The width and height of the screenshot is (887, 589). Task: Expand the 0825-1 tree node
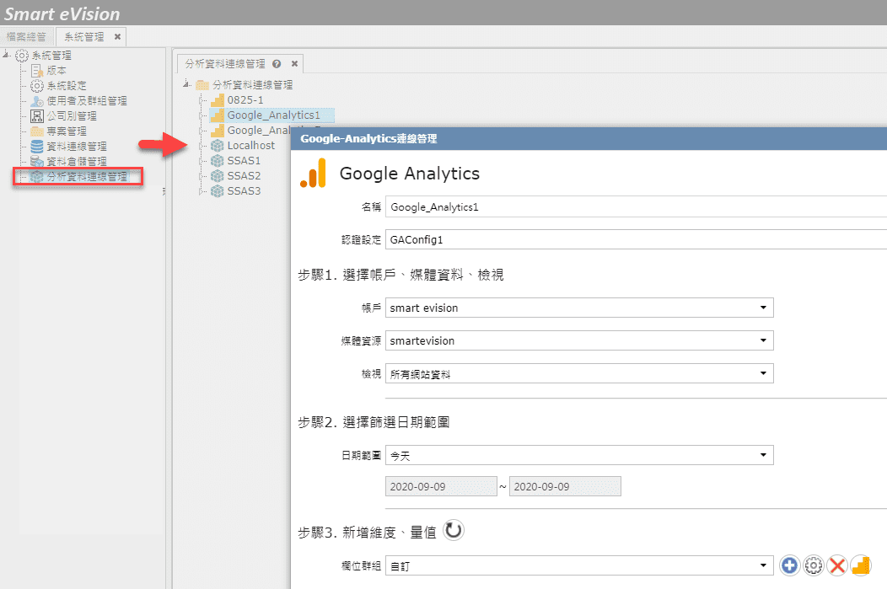202,100
